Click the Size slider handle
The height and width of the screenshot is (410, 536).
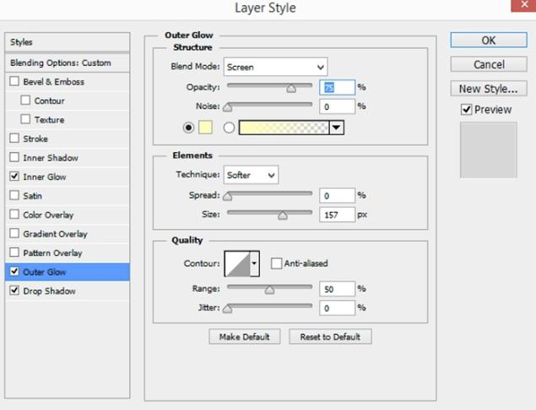click(x=283, y=216)
